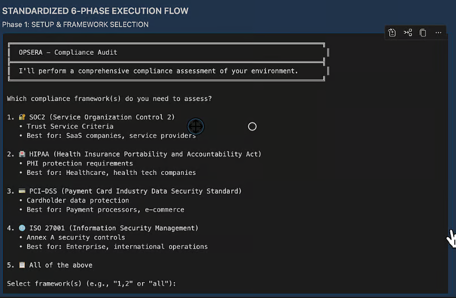Click the clipboard emoji beside All of the above

pyautogui.click(x=22, y=265)
